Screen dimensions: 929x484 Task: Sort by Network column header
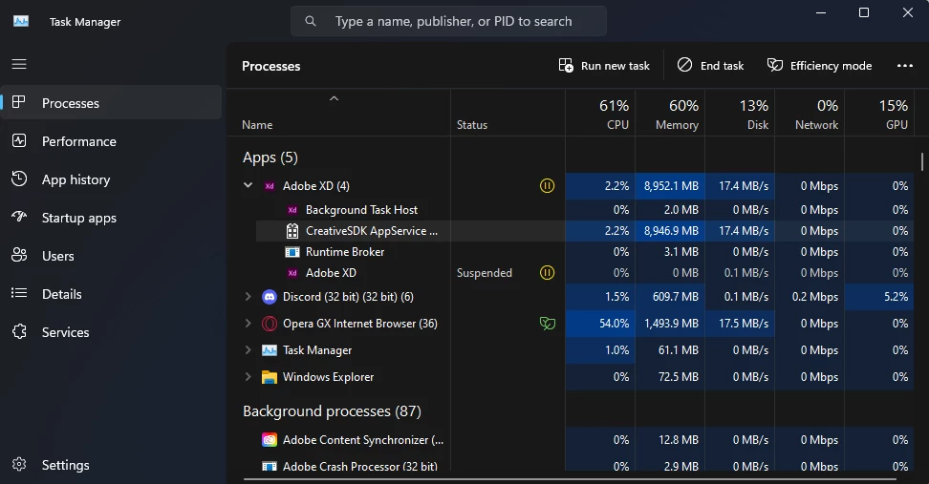pyautogui.click(x=810, y=114)
